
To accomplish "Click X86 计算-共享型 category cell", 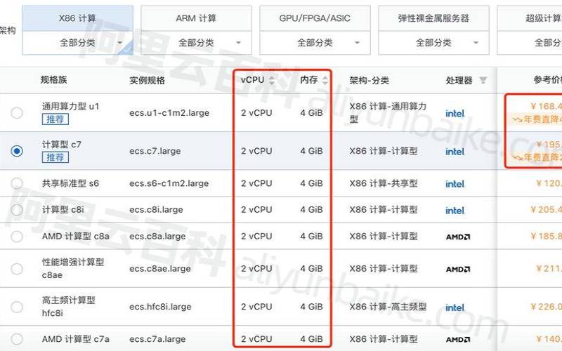I will click(x=384, y=183).
